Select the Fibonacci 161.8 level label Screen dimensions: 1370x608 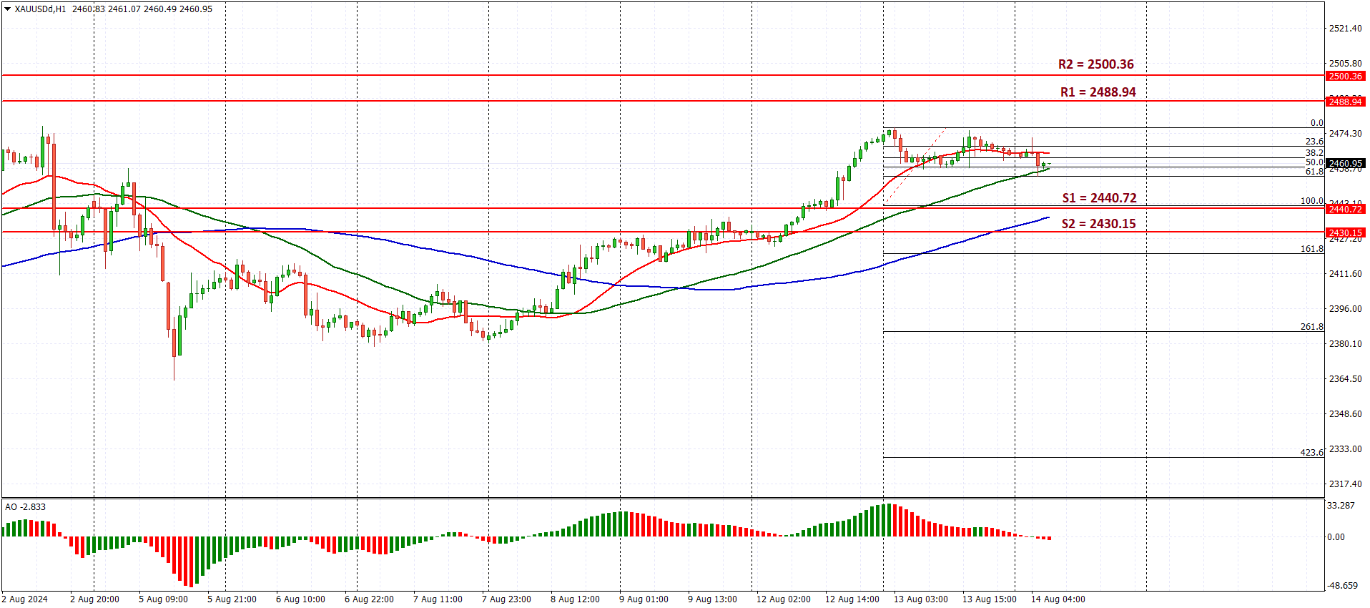pyautogui.click(x=1311, y=248)
